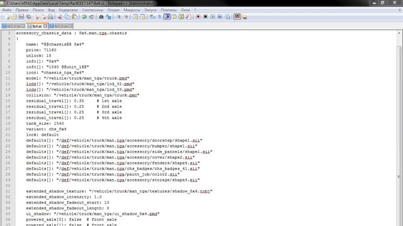The width and height of the screenshot is (403, 226).
Task: Print the document using printer icon
Action: click(x=50, y=17)
